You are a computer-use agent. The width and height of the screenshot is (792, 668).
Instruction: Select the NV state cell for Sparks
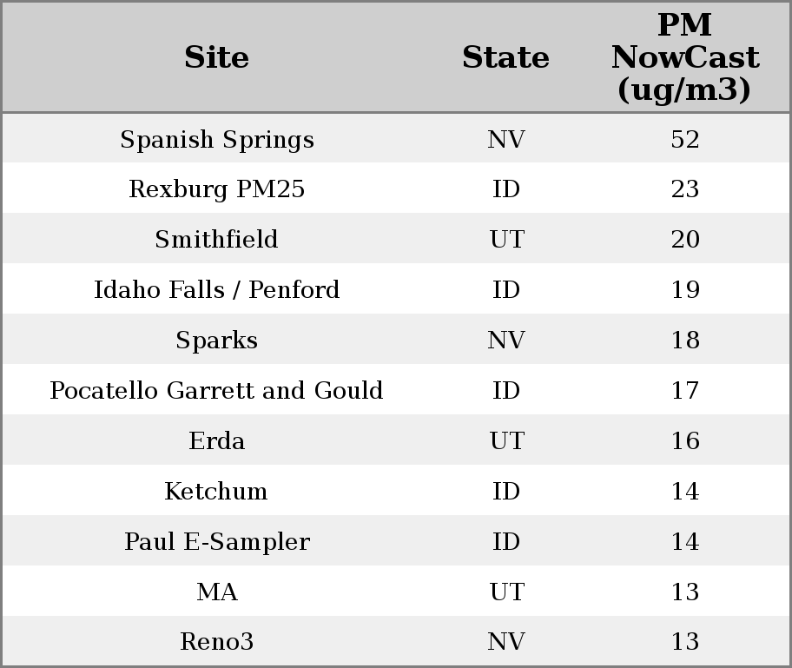505,341
